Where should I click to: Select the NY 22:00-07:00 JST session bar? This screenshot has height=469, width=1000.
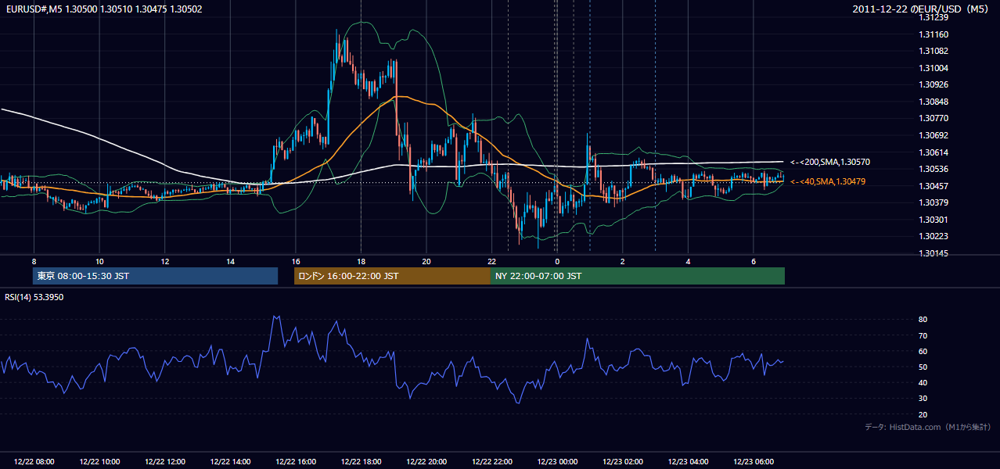[x=638, y=276]
